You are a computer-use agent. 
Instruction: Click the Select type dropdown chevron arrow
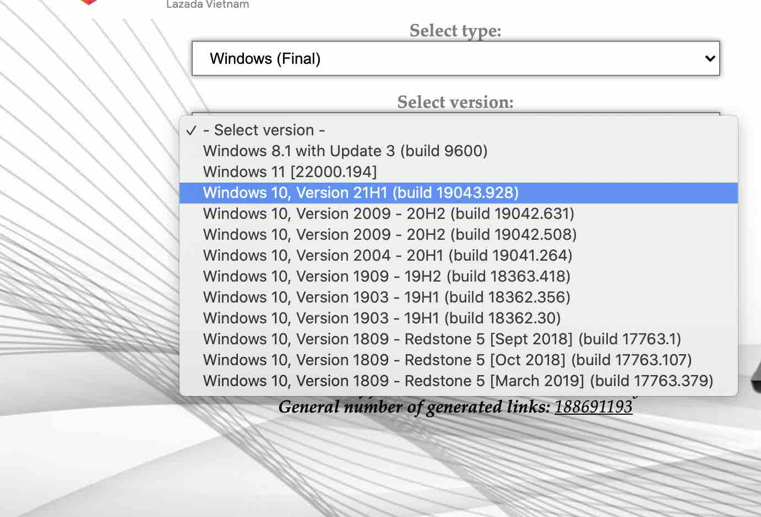[x=710, y=58]
